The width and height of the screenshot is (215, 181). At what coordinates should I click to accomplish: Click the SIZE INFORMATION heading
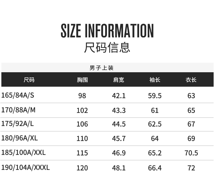[x=107, y=31]
